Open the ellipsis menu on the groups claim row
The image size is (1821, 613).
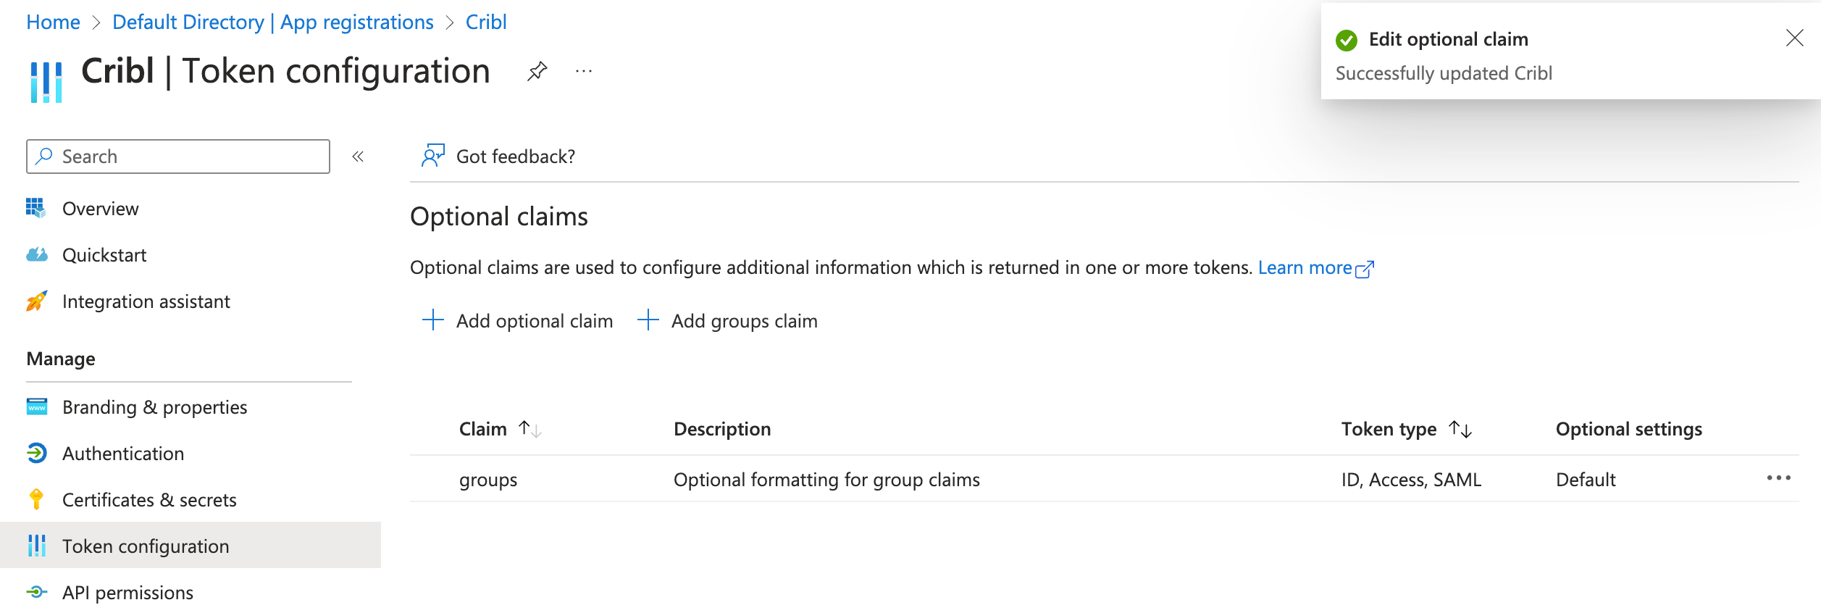(1780, 478)
